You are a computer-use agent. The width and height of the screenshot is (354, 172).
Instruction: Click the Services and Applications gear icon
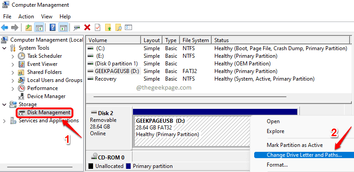tap(13, 120)
